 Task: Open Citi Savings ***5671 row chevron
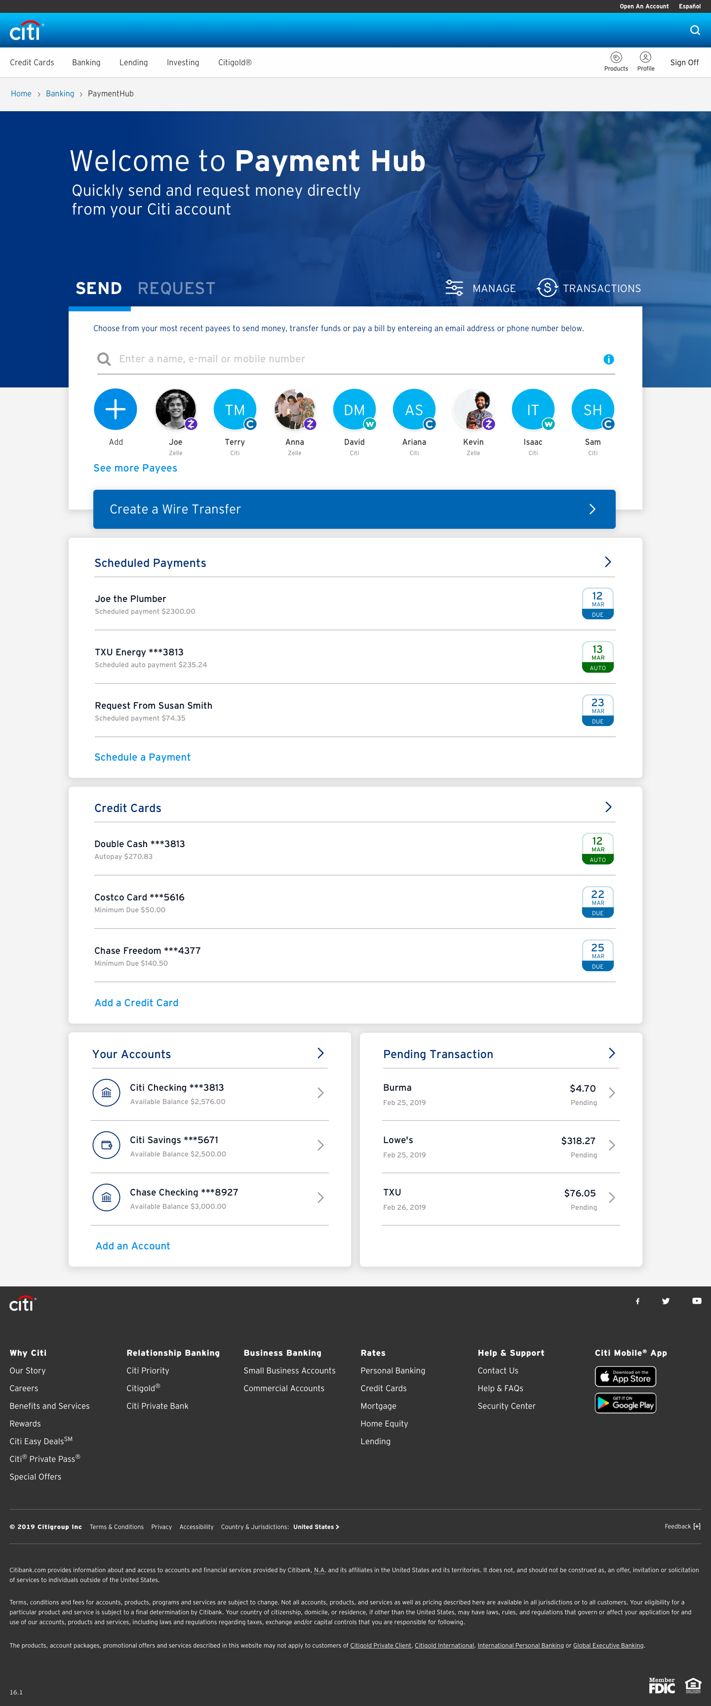click(320, 1145)
